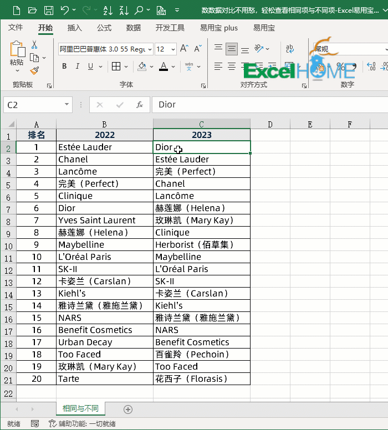This screenshot has height=430, width=388.
Task: Sort ascending A to Z
Action: coord(108,11)
